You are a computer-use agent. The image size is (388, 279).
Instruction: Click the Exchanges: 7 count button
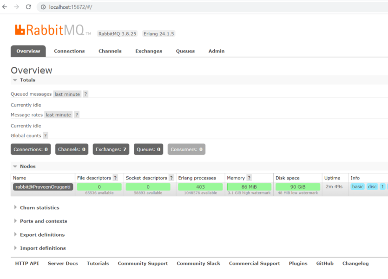[x=111, y=149]
